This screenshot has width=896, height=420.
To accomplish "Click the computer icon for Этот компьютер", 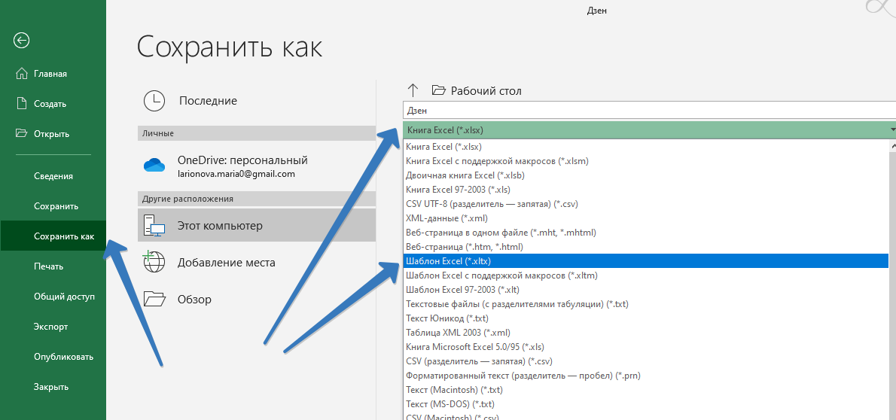I will pyautogui.click(x=154, y=226).
